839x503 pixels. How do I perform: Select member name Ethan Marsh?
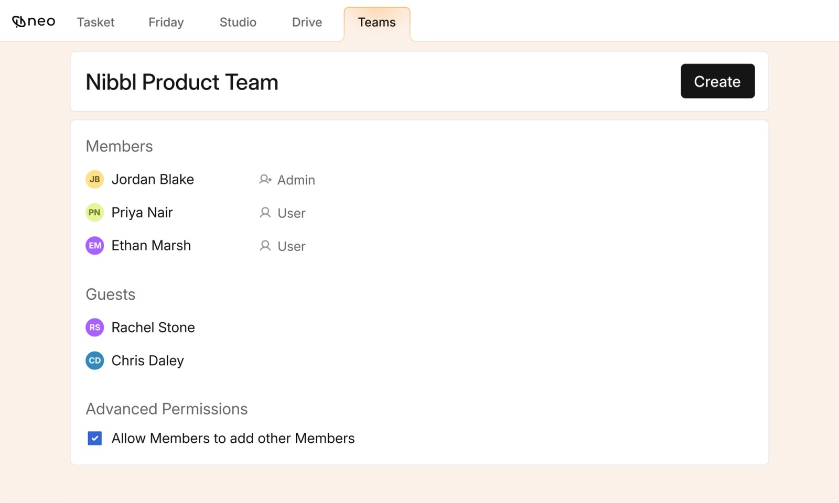[x=151, y=245]
